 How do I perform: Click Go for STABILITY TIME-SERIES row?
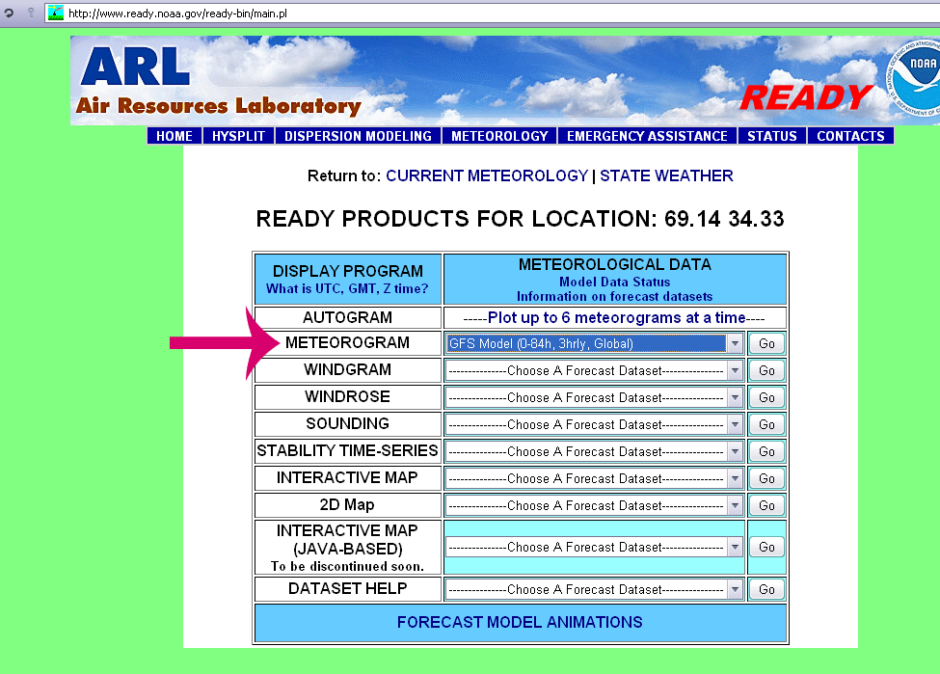pyautogui.click(x=766, y=451)
